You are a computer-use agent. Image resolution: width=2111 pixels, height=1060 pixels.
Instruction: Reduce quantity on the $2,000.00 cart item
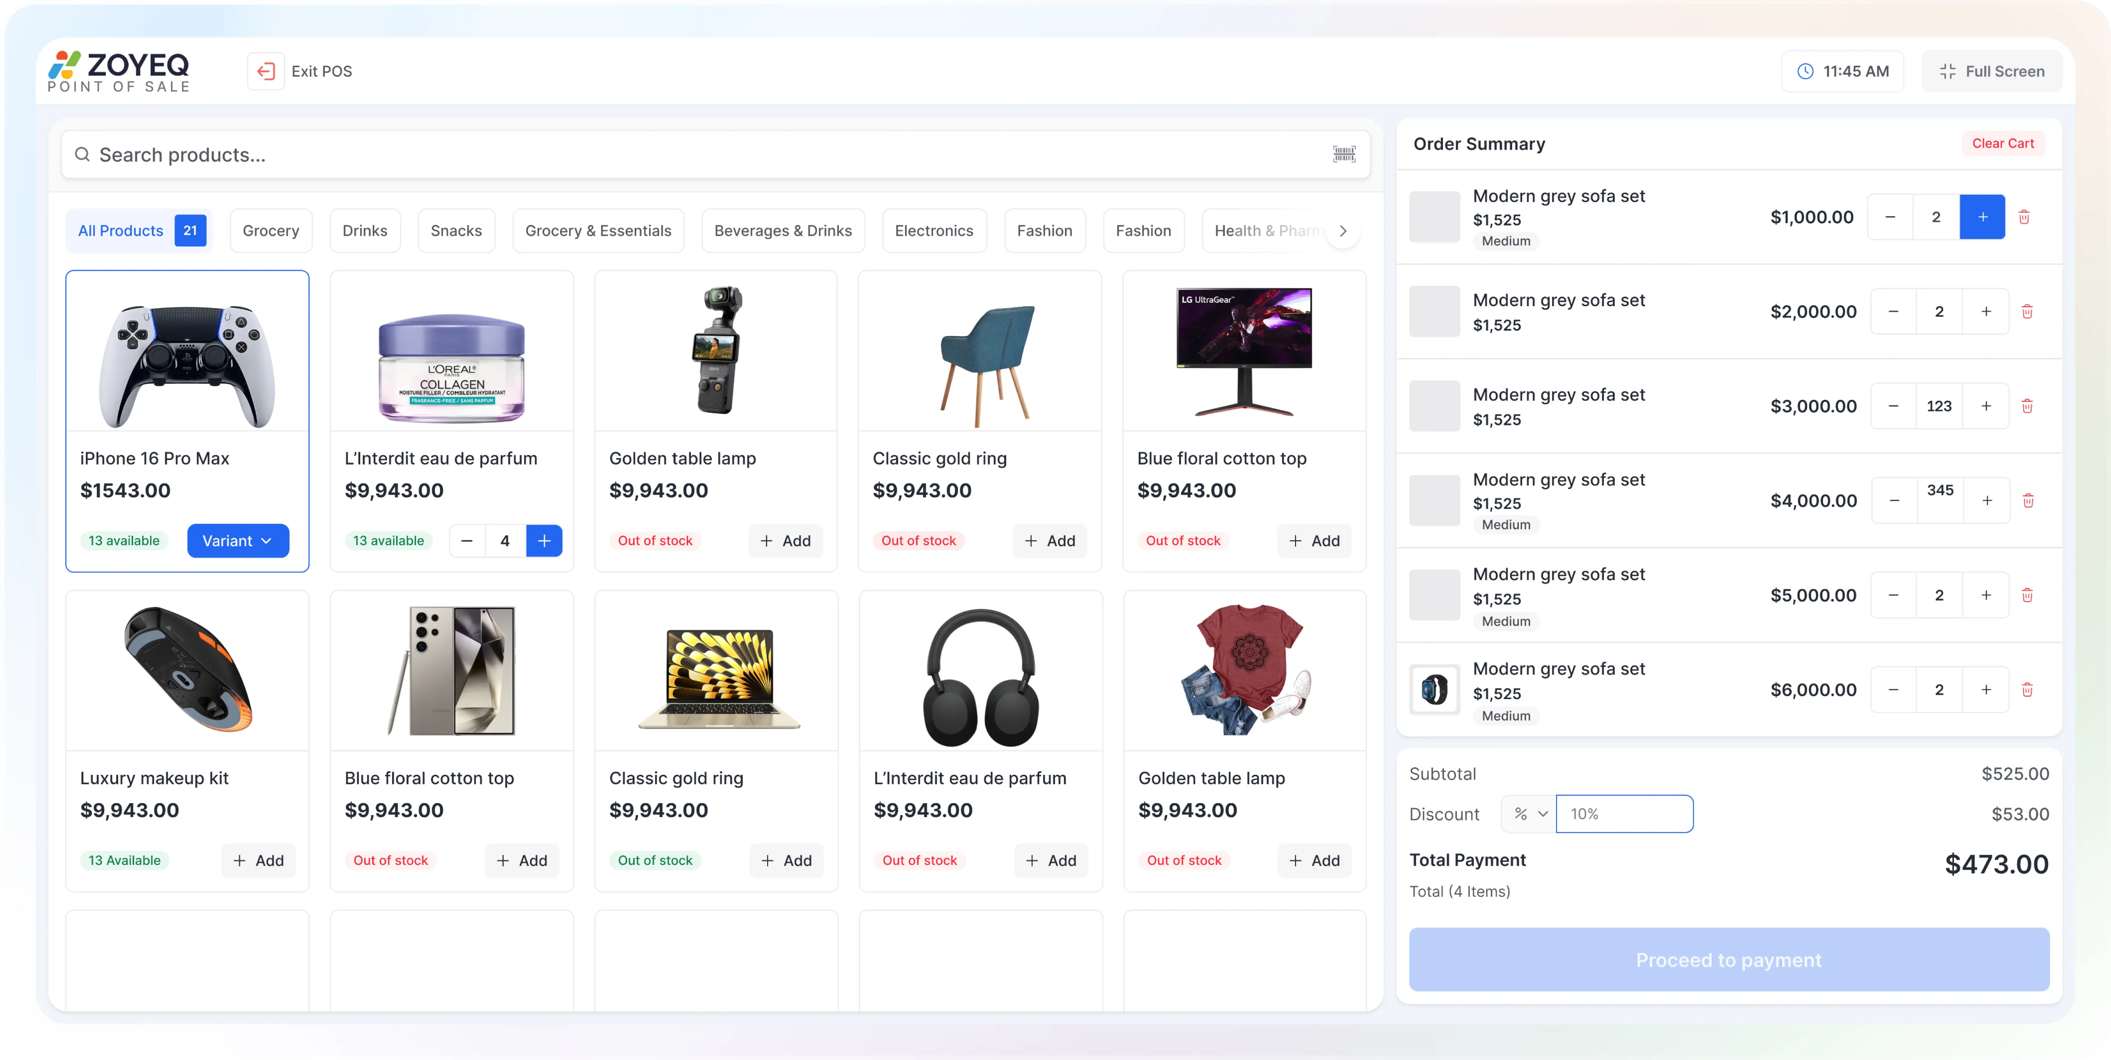coord(1893,311)
